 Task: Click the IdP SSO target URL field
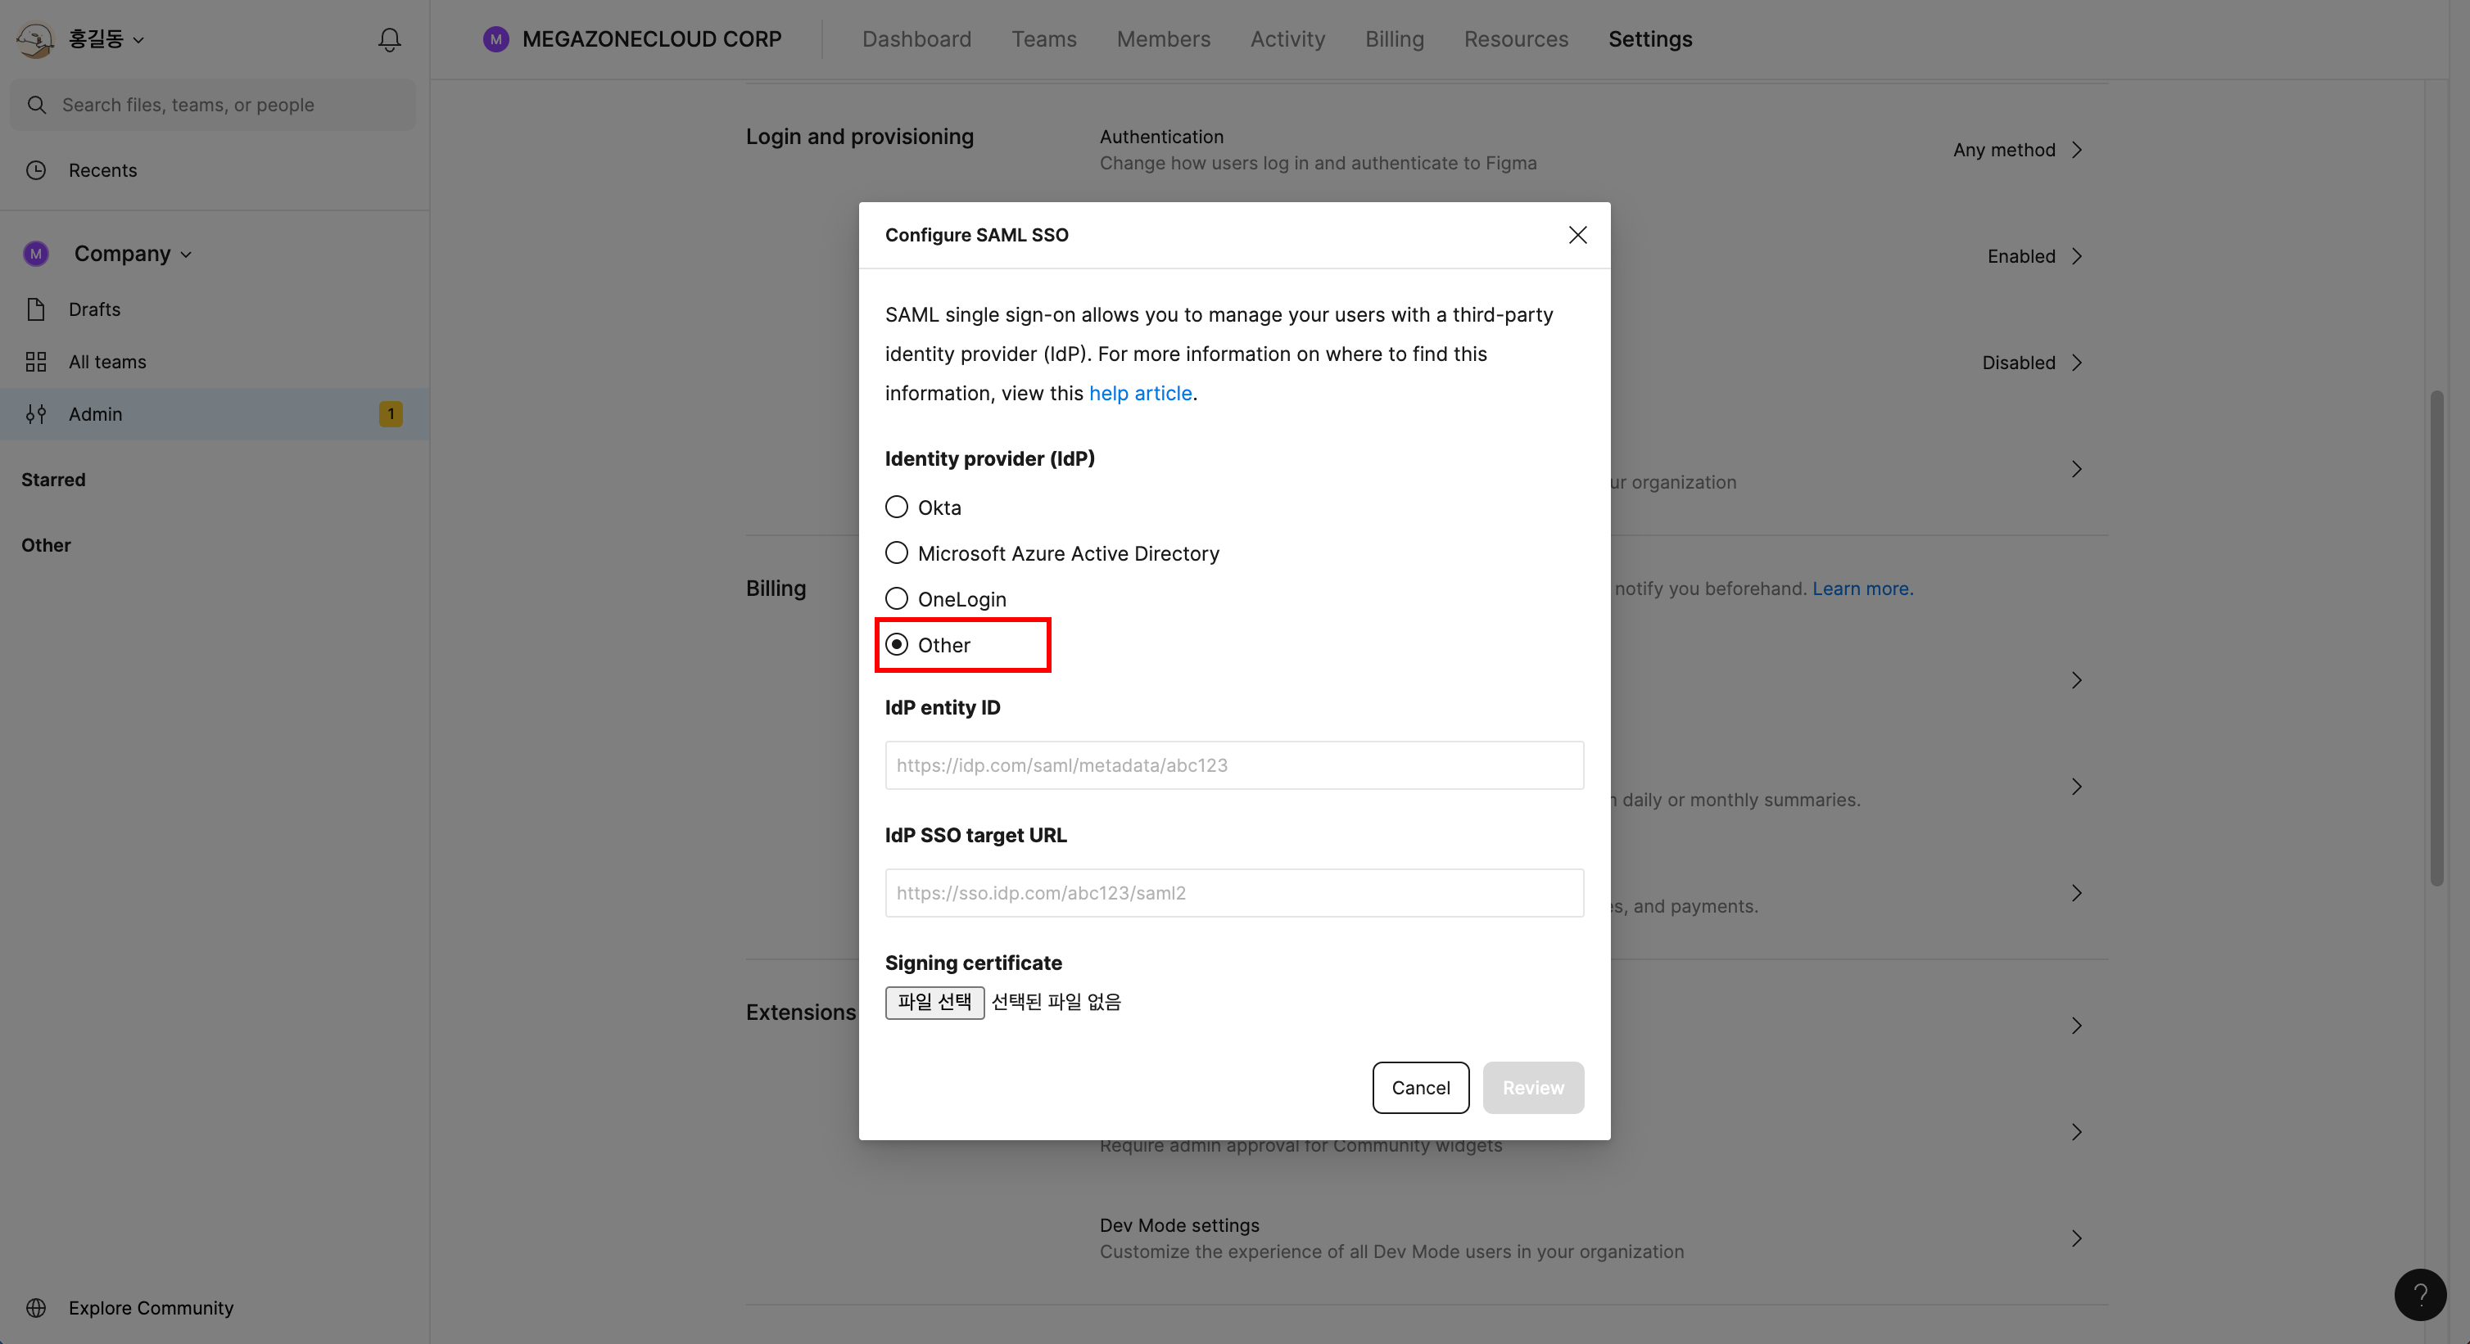pyautogui.click(x=1234, y=892)
